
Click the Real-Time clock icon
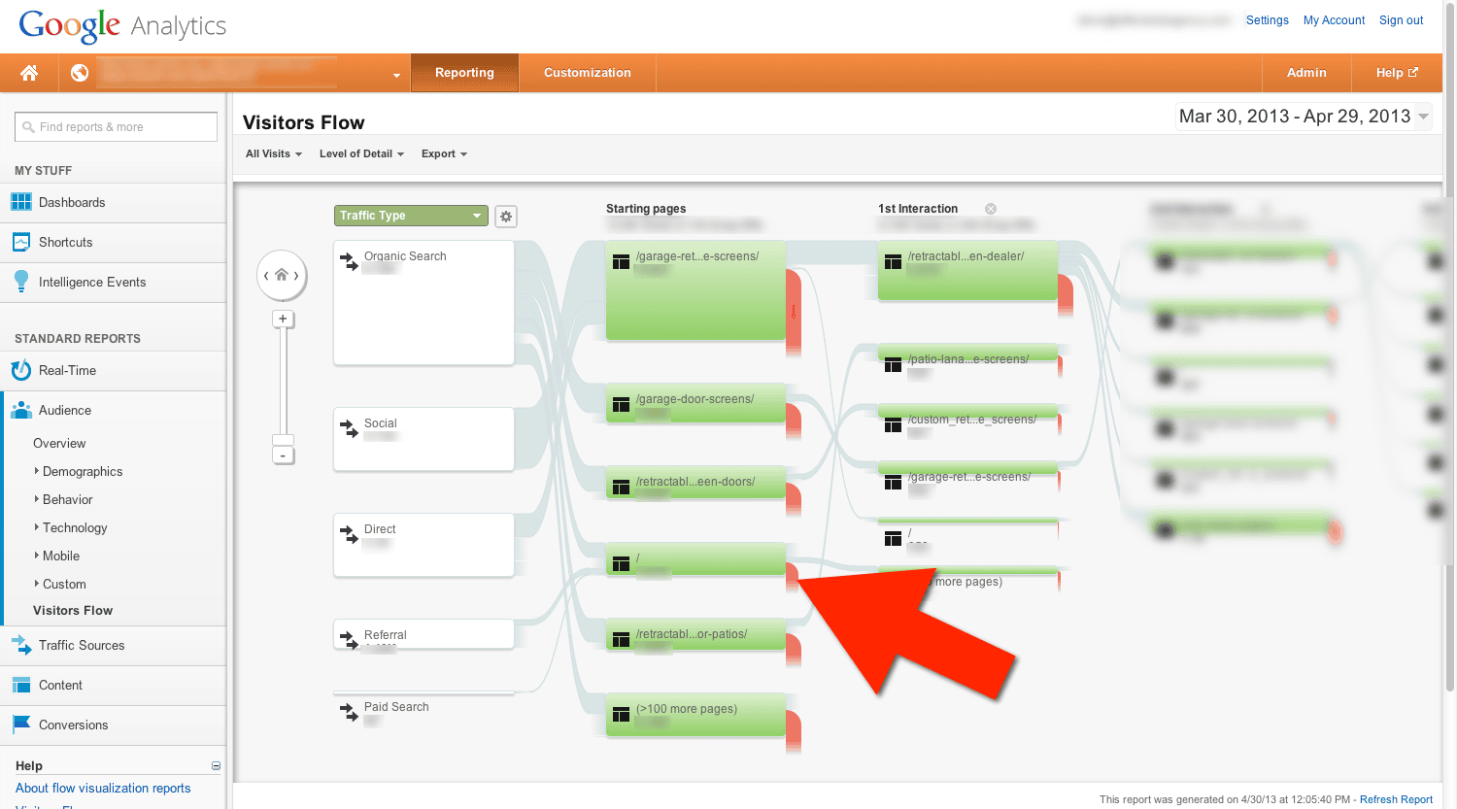(x=20, y=370)
